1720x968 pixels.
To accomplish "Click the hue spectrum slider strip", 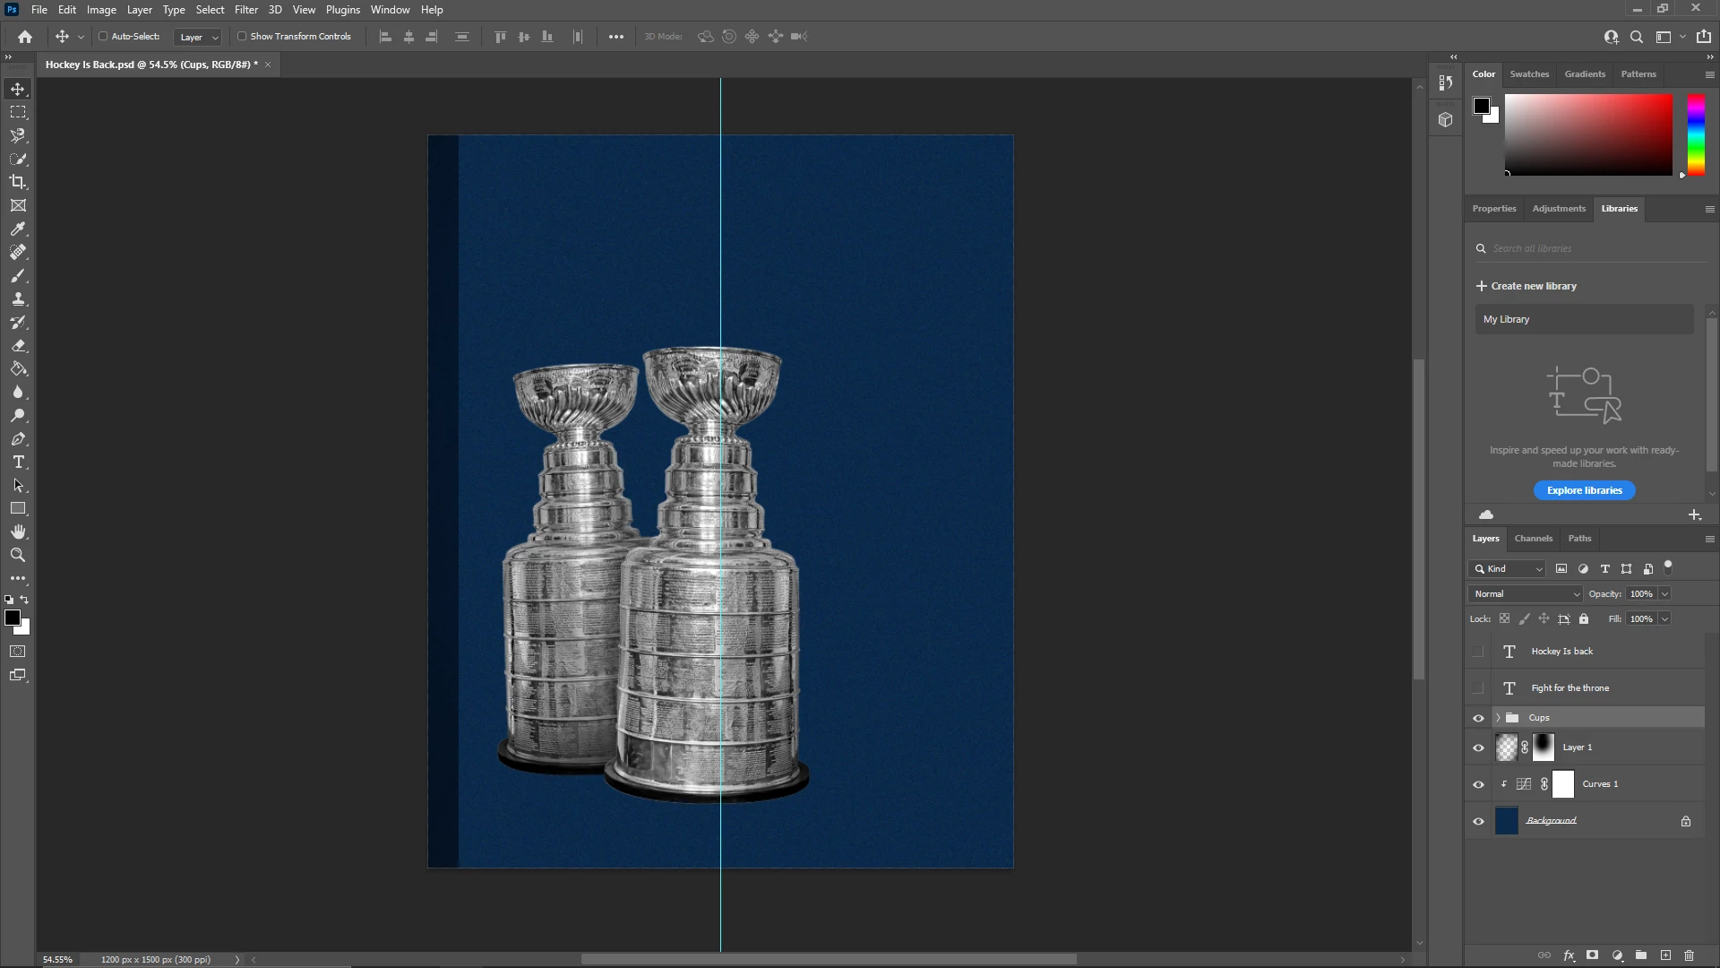I will point(1696,134).
